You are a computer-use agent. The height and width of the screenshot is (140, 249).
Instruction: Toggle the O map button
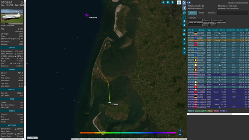[184, 21]
